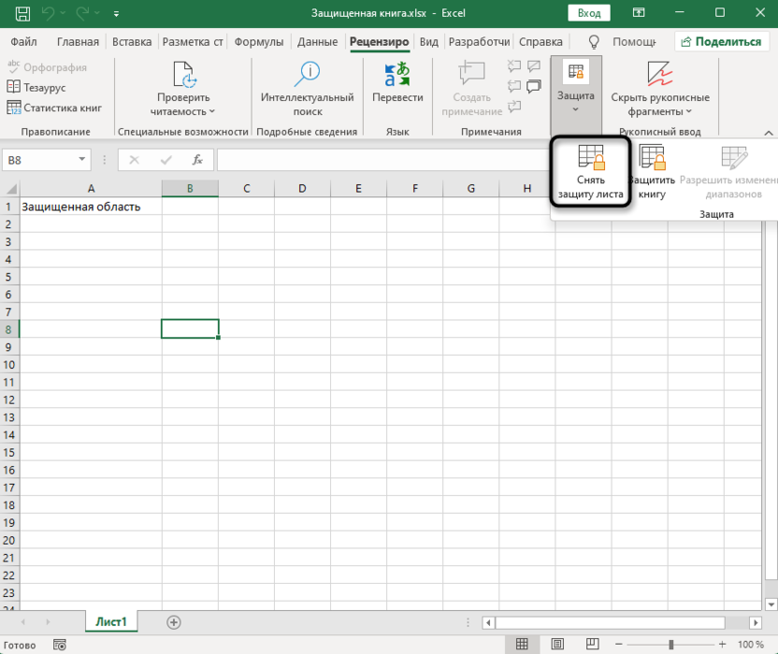Expand Проверить читаемость dropdown
Image resolution: width=778 pixels, height=654 pixels.
(183, 104)
